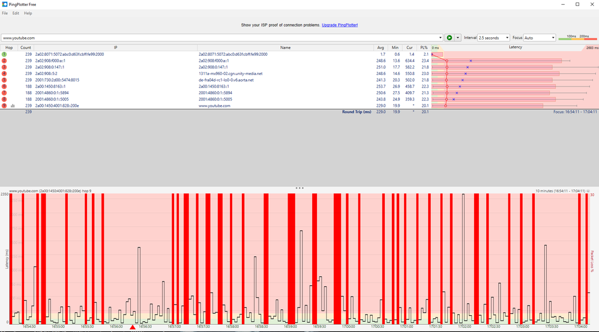Click the Name column header
This screenshot has height=332, width=599.
point(285,48)
